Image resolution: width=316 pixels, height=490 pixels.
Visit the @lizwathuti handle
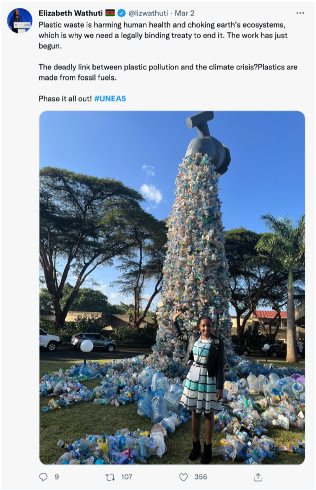(149, 13)
